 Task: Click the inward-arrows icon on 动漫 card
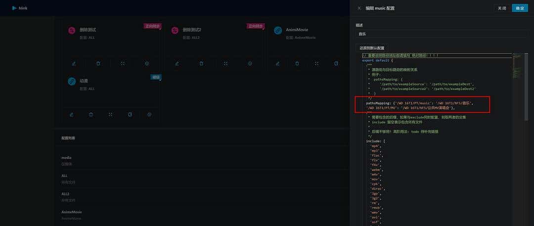(110, 115)
